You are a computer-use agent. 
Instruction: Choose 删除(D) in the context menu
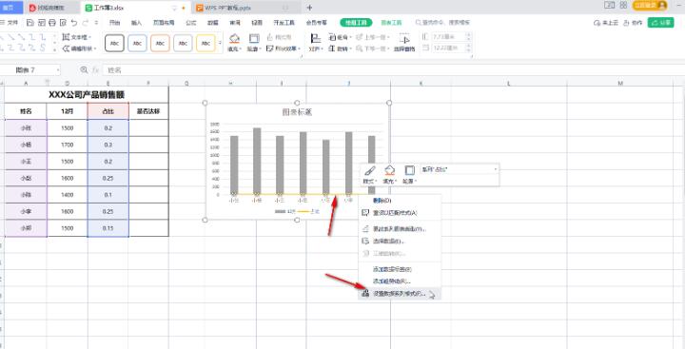[x=400, y=200]
